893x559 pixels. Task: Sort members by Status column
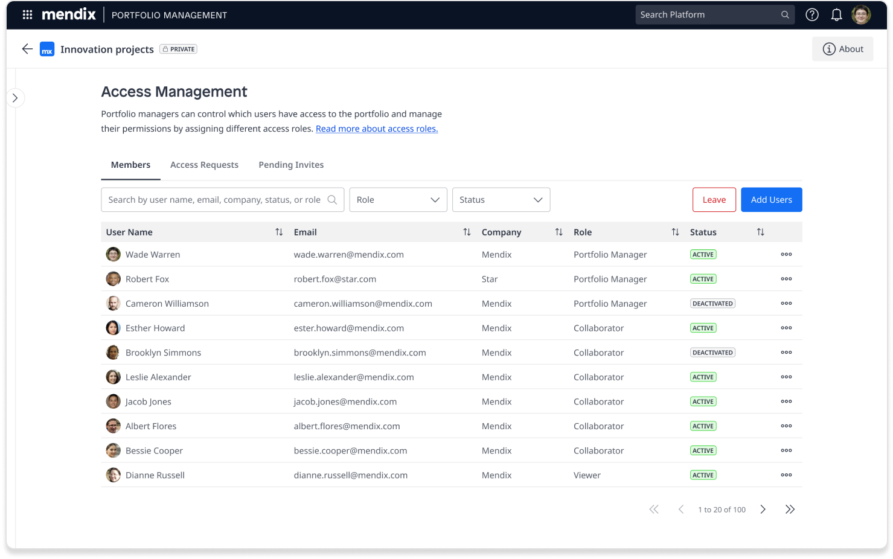[x=760, y=232]
